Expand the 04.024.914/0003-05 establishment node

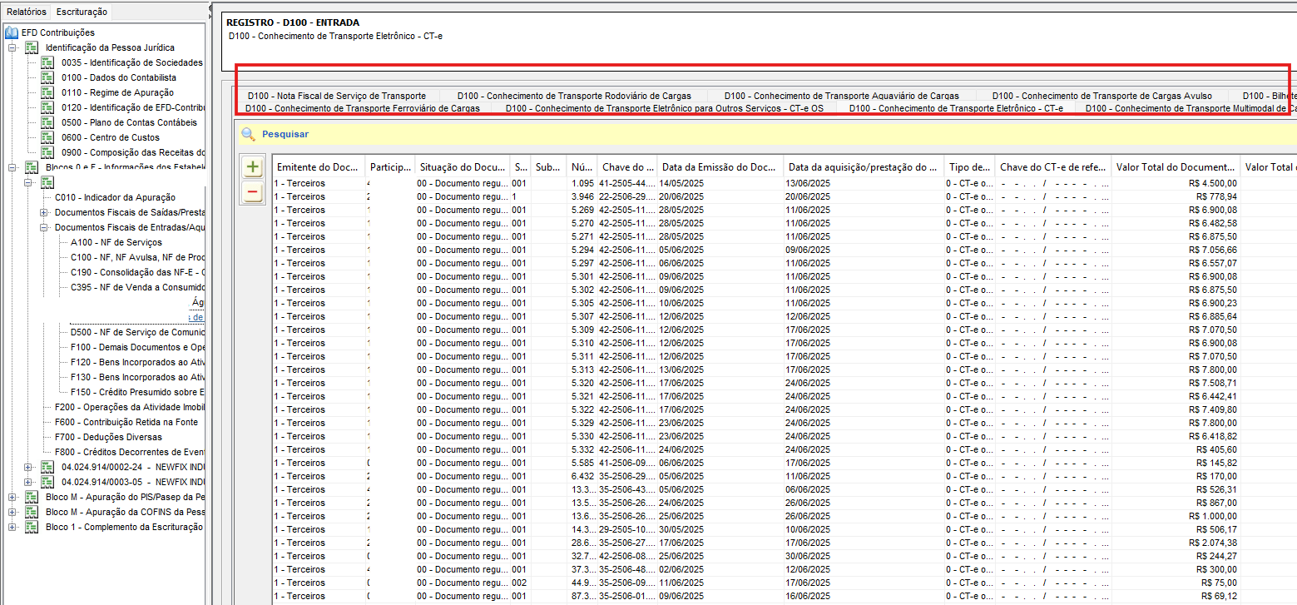(x=28, y=482)
